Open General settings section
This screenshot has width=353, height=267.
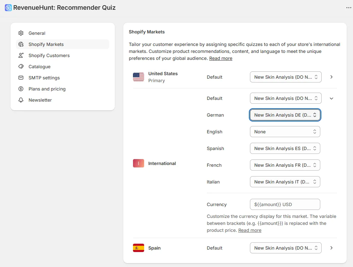pyautogui.click(x=63, y=33)
